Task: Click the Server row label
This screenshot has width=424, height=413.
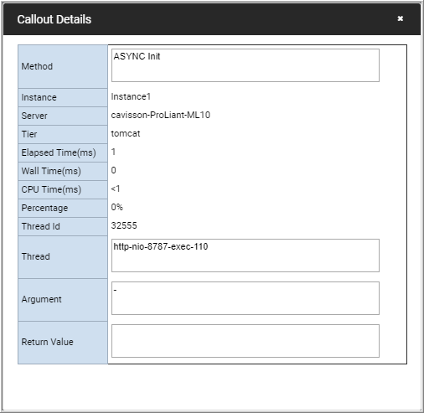Action: (x=34, y=116)
